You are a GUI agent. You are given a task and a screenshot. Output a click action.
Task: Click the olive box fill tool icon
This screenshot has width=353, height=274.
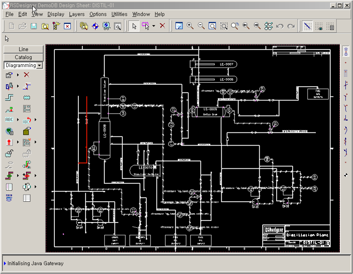click(x=26, y=131)
